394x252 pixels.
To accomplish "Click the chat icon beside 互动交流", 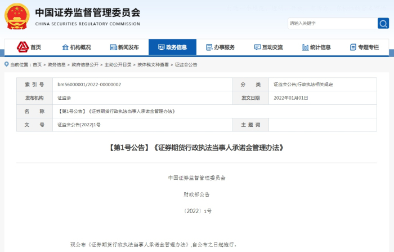I will click(257, 47).
